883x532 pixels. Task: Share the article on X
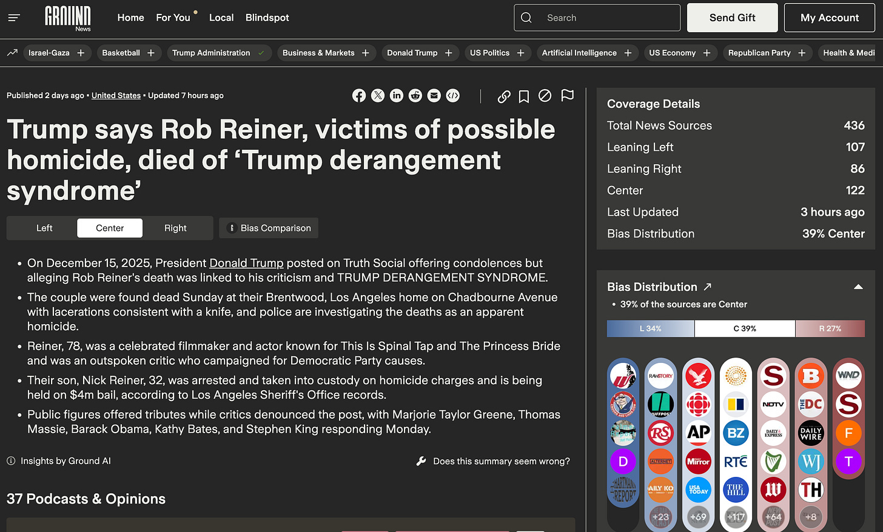(x=378, y=96)
